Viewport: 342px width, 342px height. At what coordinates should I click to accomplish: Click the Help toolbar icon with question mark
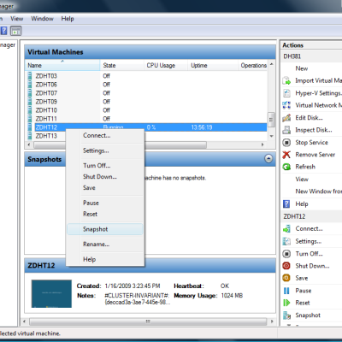tap(4, 31)
